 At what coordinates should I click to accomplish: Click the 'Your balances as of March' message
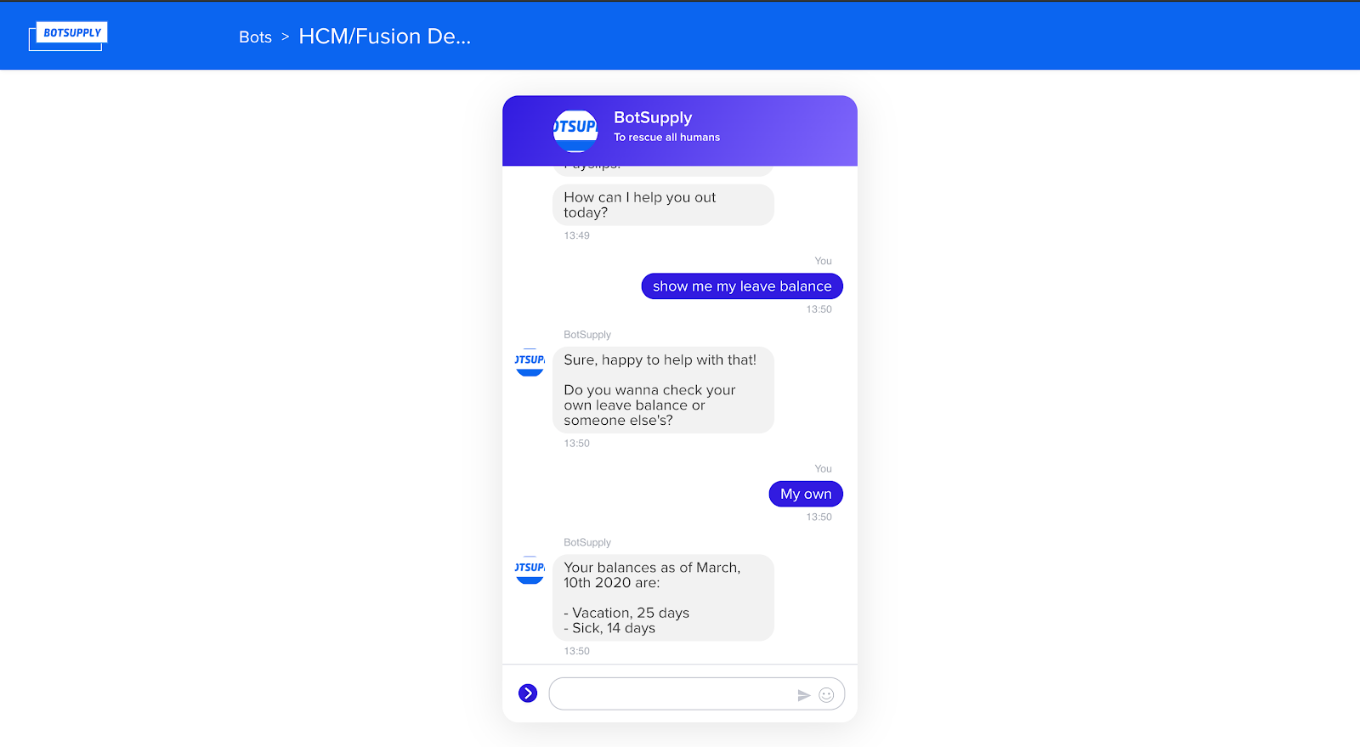click(x=663, y=597)
